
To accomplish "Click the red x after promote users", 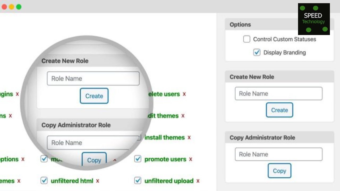I will [x=190, y=159].
